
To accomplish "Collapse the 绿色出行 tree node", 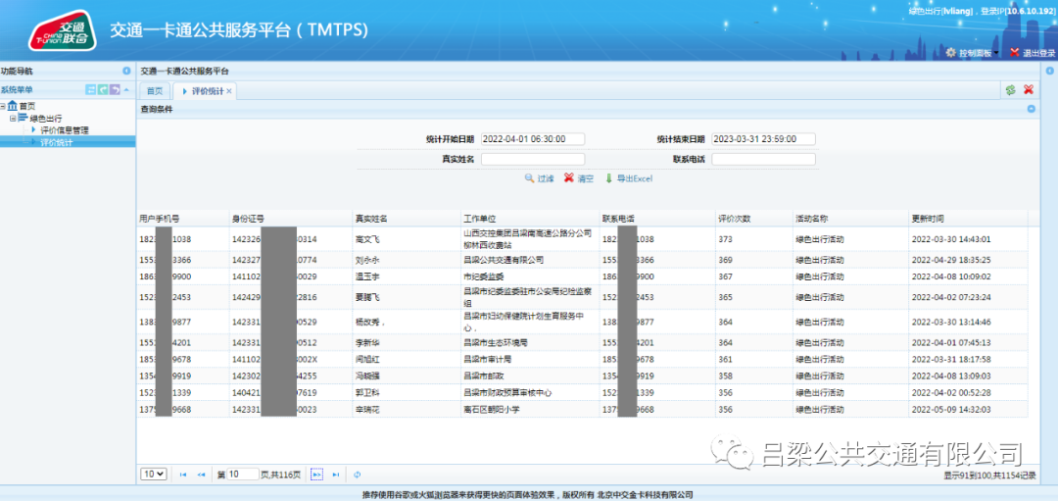I will pos(12,119).
